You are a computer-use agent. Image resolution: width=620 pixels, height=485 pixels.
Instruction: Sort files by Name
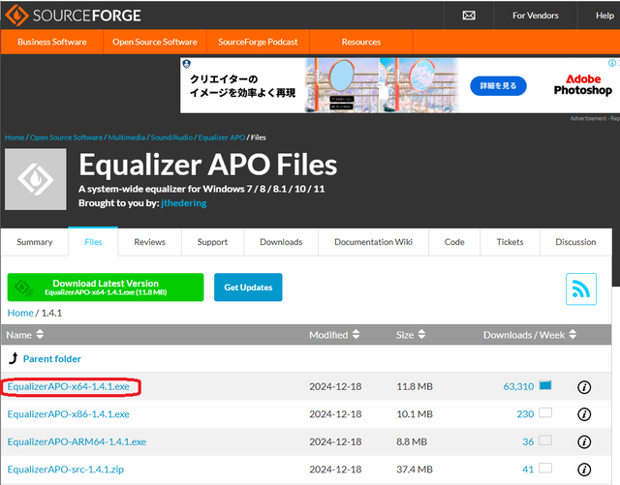click(x=24, y=334)
